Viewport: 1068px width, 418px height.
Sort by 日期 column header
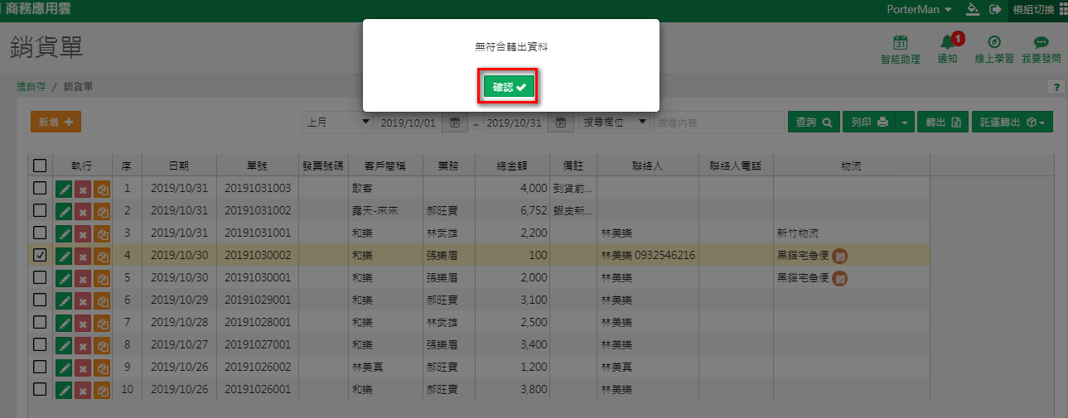click(x=178, y=166)
